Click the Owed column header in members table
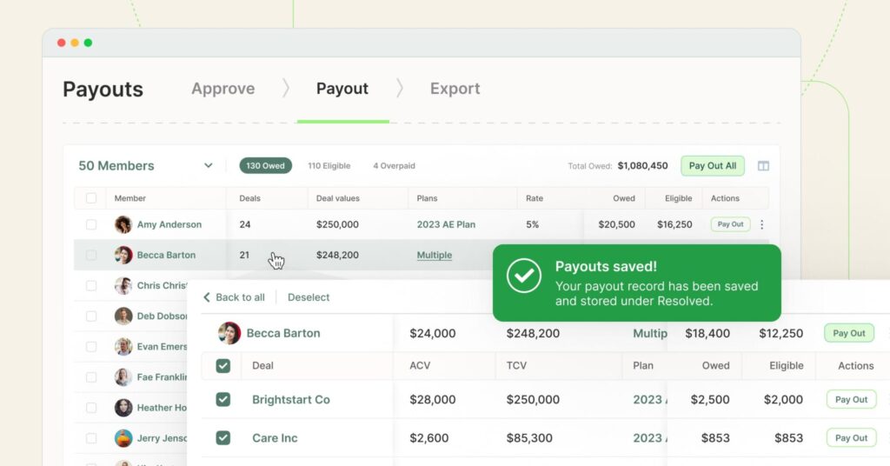This screenshot has height=466, width=890. click(624, 198)
